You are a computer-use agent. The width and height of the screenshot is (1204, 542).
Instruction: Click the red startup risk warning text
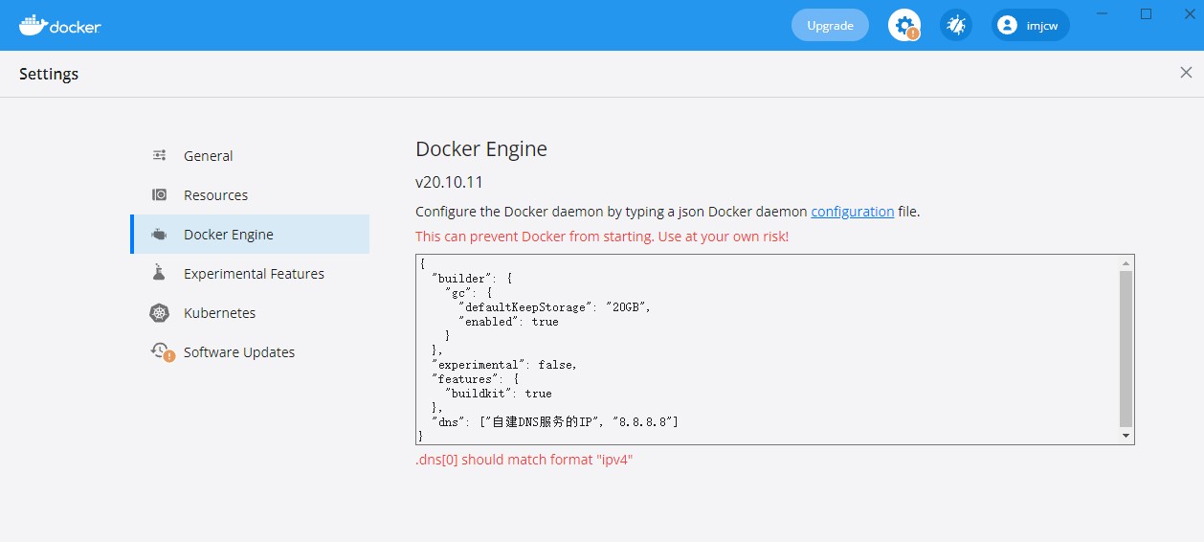point(602,237)
